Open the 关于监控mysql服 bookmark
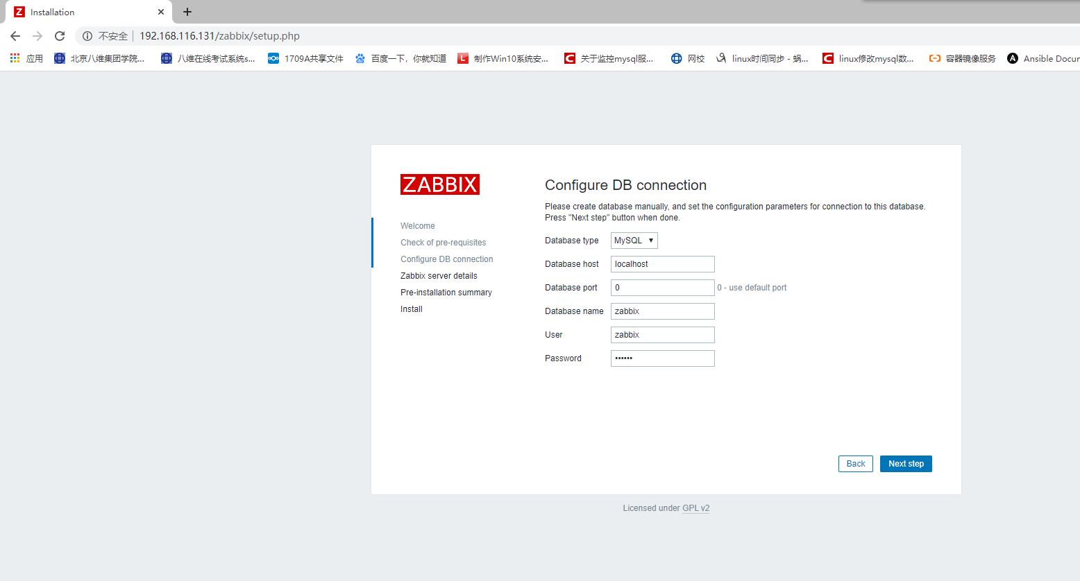The height and width of the screenshot is (581, 1080). click(609, 59)
